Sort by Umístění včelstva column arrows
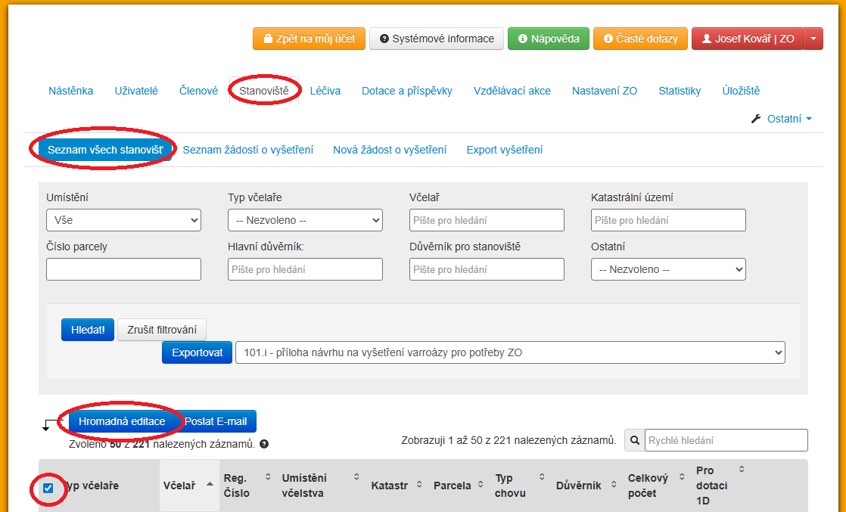Screen dimensions: 846x512 pyautogui.click(x=356, y=477)
